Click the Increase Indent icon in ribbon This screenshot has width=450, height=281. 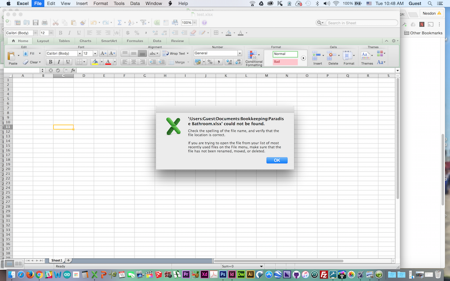pyautogui.click(x=162, y=62)
